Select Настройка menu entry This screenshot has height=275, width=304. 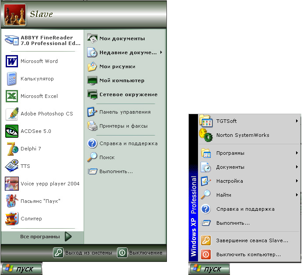pyautogui.click(x=249, y=181)
